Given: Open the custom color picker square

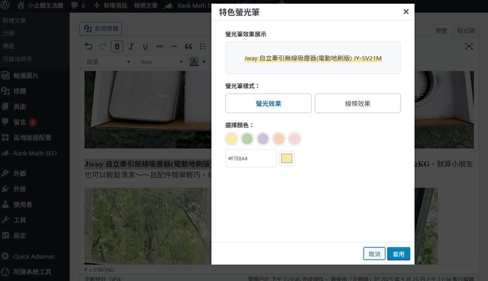Looking at the screenshot, I should (287, 159).
